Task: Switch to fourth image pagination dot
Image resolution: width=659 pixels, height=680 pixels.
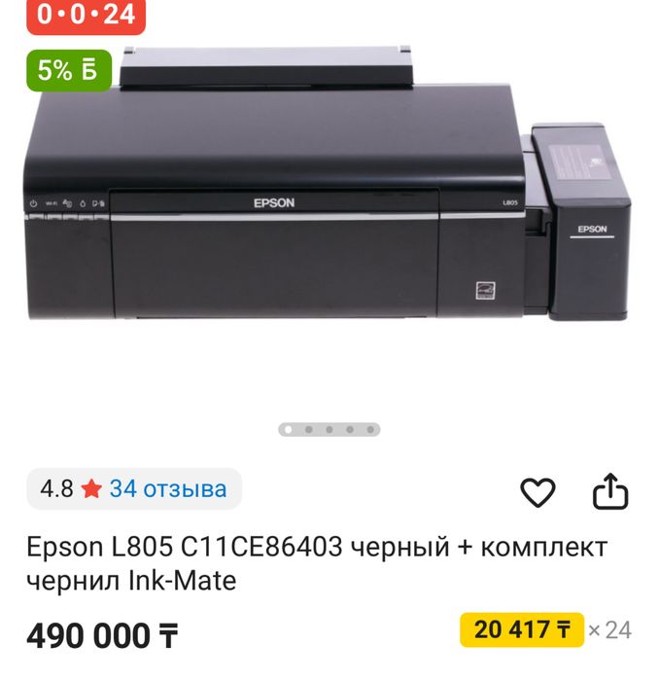Action: tap(350, 430)
